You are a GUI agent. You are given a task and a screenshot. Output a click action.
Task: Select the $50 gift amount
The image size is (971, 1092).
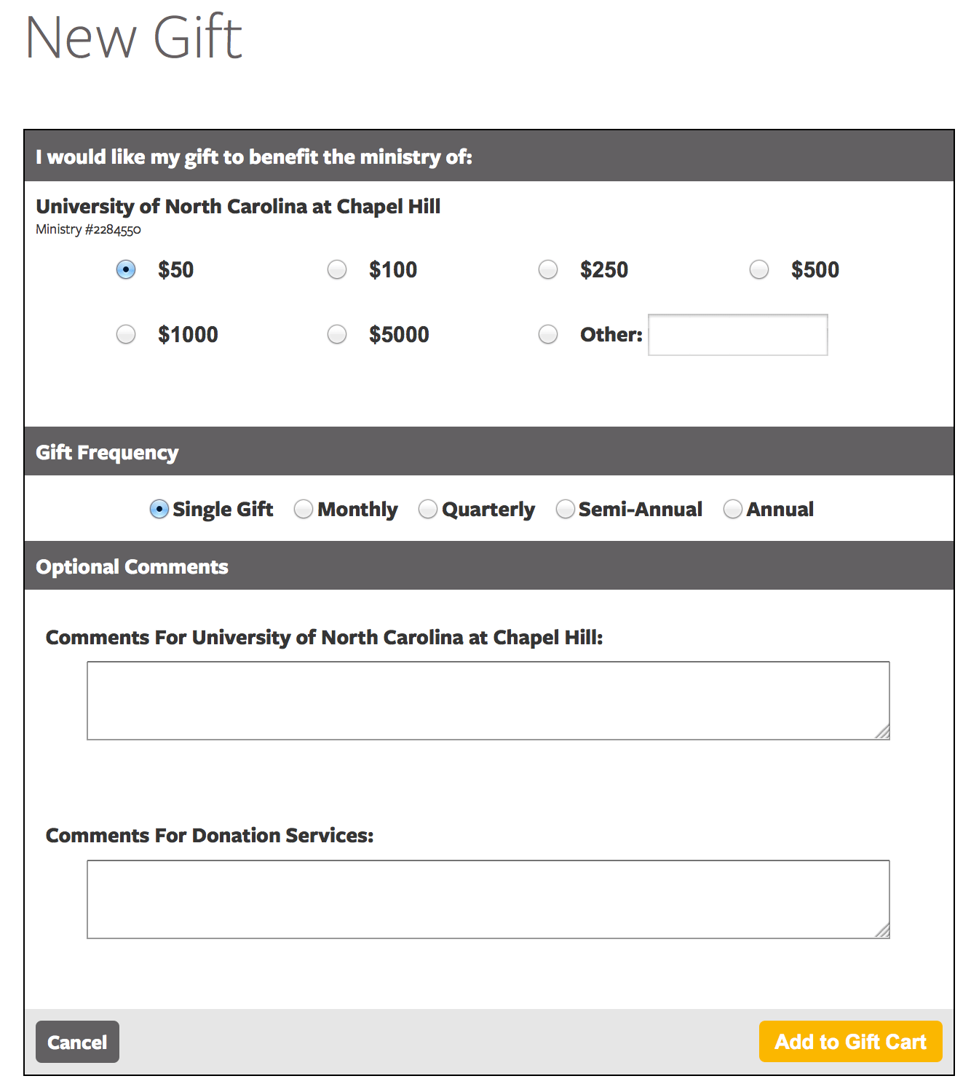(x=126, y=269)
